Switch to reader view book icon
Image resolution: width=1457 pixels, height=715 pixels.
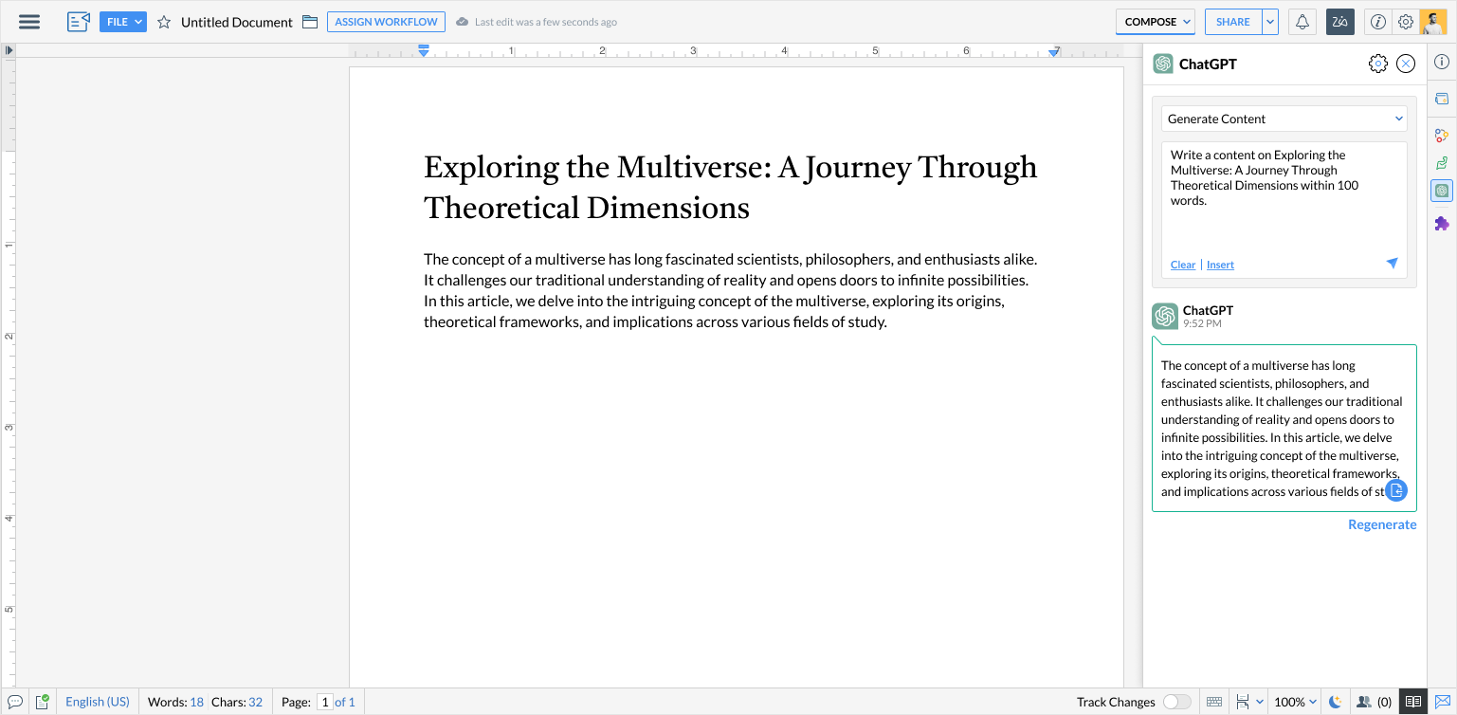[1413, 702]
